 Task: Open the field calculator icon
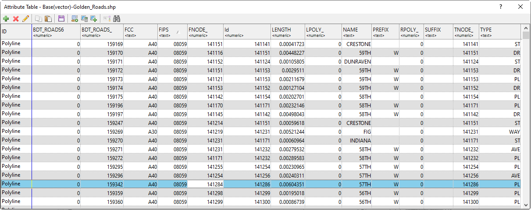(84, 18)
